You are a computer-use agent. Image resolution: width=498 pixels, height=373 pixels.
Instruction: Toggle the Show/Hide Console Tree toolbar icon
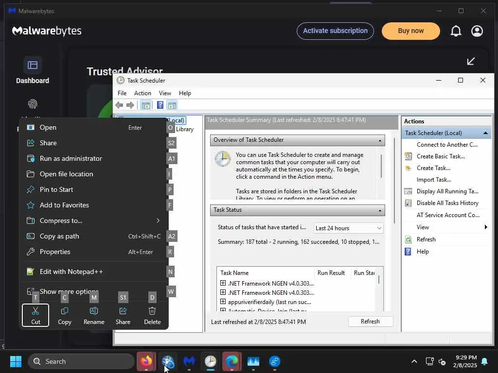(x=145, y=105)
